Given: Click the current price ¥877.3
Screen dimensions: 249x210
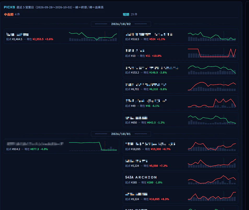Looking at the screenshot, I should tap(34, 149).
